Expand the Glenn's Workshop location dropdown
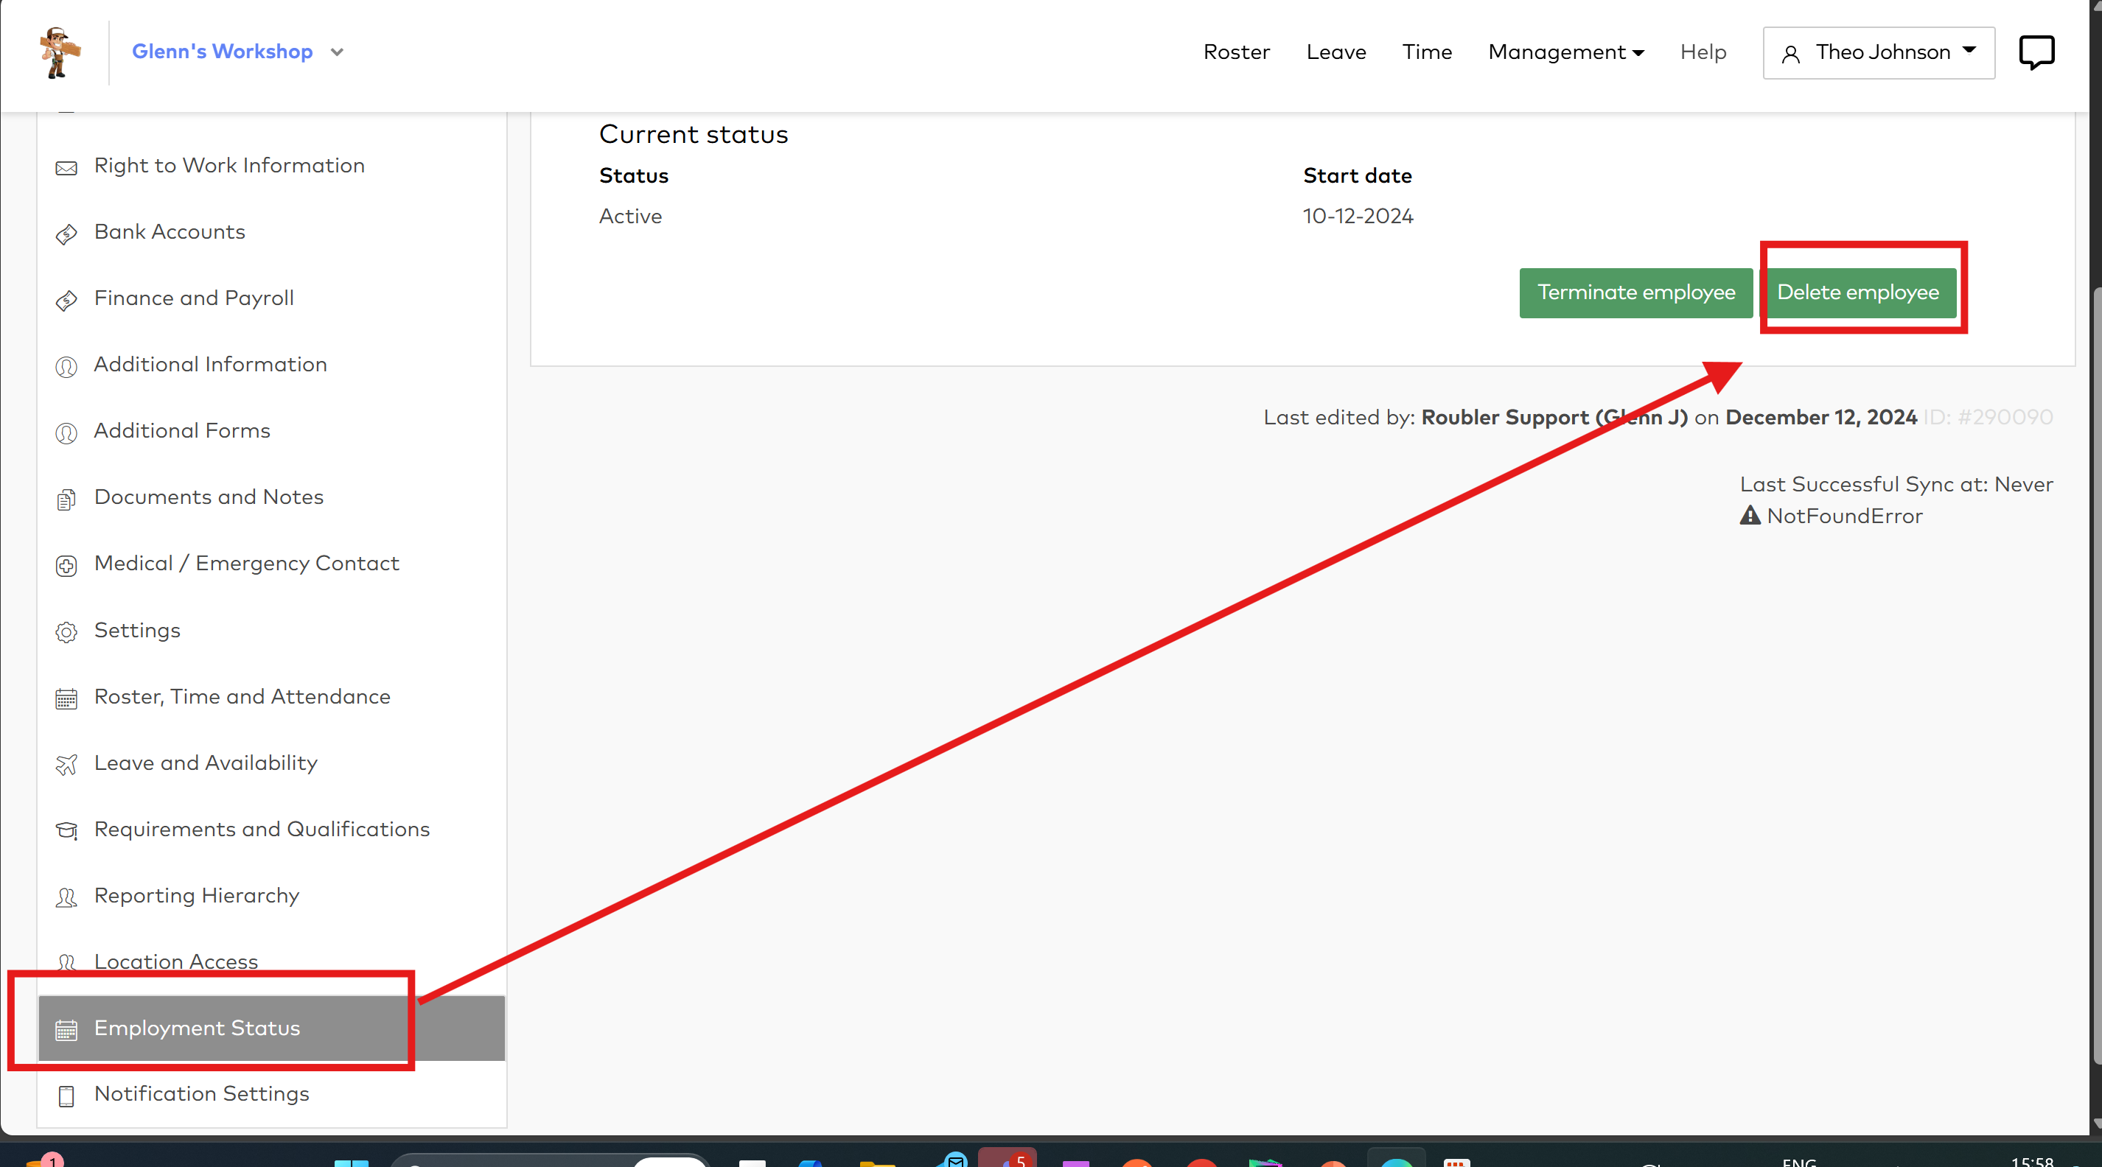 pyautogui.click(x=337, y=52)
